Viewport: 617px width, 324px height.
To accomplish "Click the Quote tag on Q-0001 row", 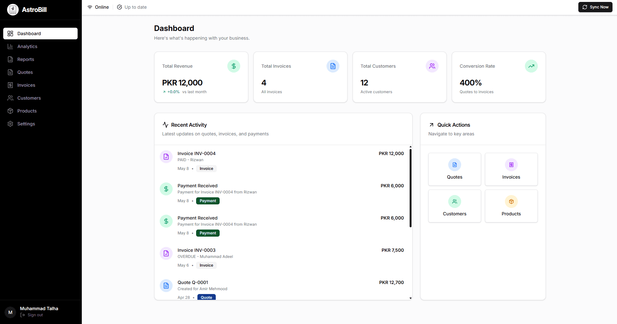I will point(206,297).
